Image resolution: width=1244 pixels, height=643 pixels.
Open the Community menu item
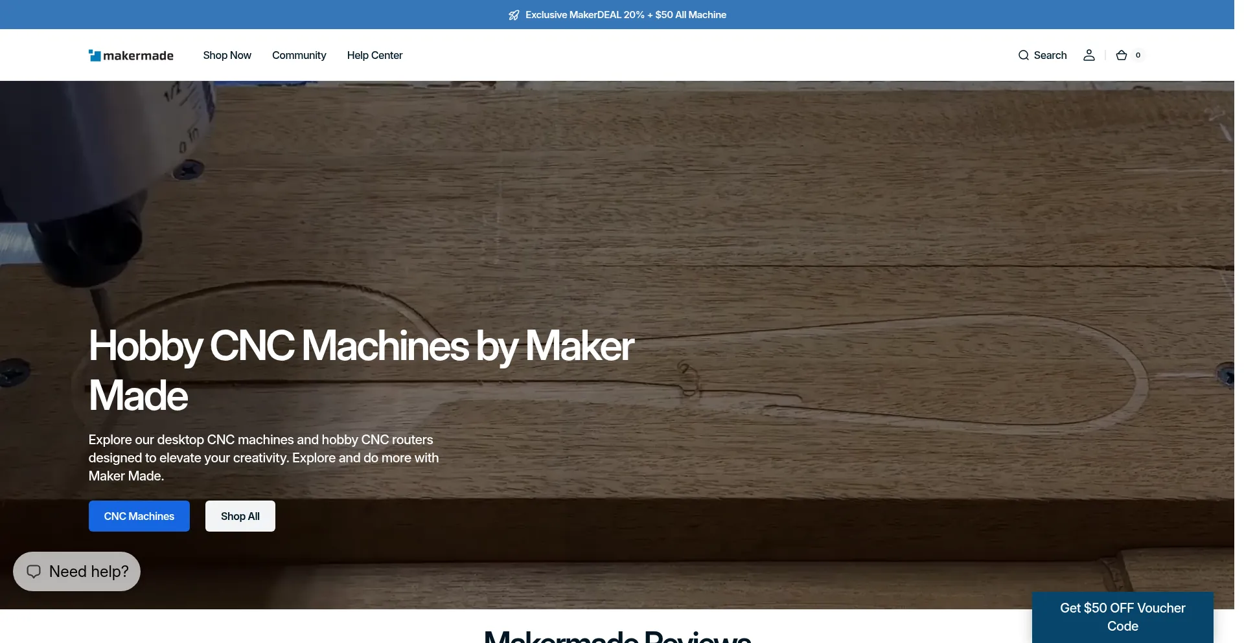(x=299, y=56)
